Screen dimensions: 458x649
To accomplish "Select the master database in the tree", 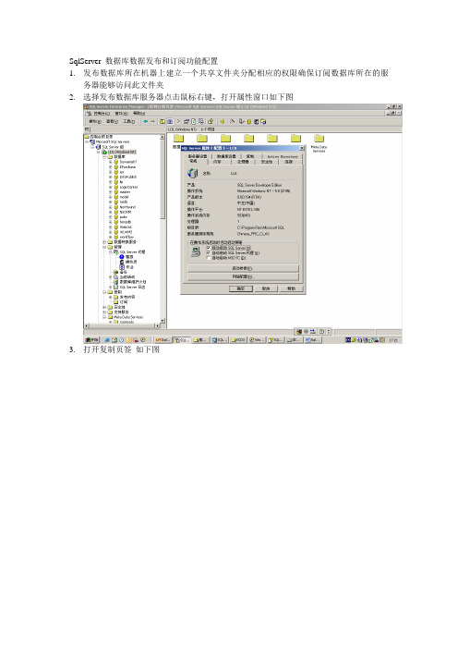I will click(x=125, y=192).
